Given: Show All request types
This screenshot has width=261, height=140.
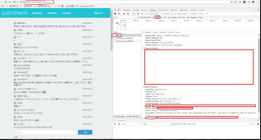Looking at the screenshot, I should click(153, 17).
